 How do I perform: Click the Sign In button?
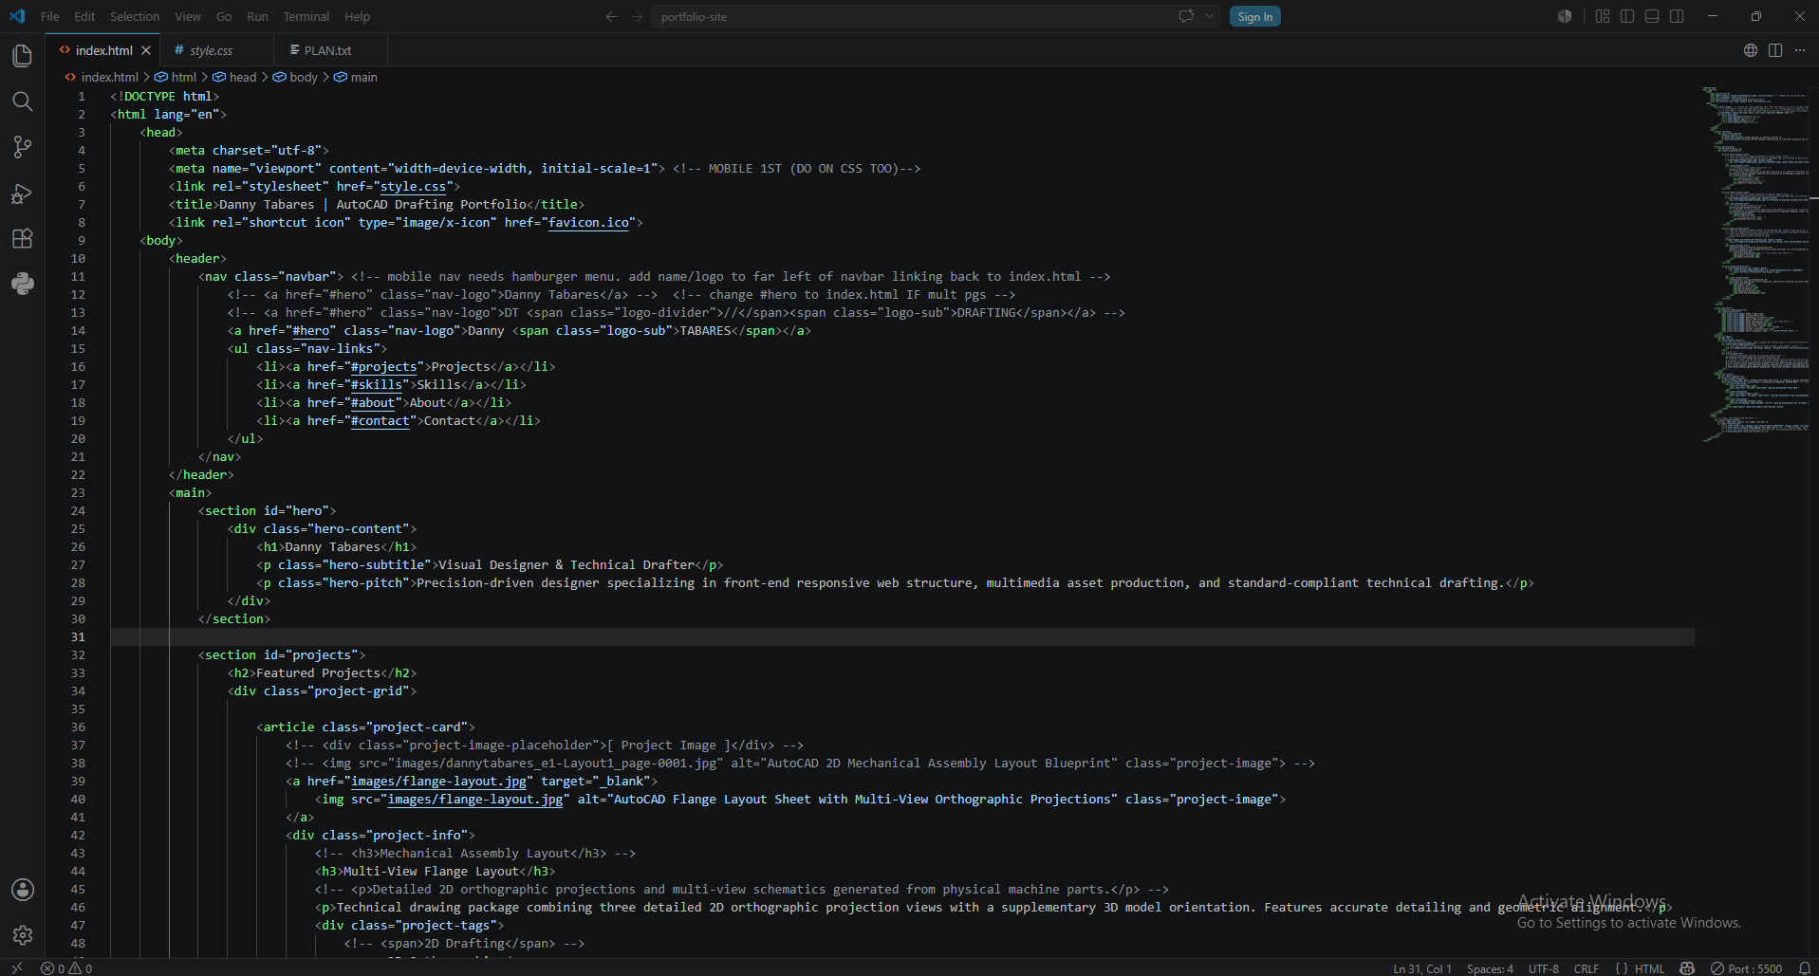[1254, 16]
